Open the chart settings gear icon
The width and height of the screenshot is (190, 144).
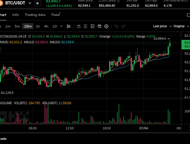coord(106,26)
